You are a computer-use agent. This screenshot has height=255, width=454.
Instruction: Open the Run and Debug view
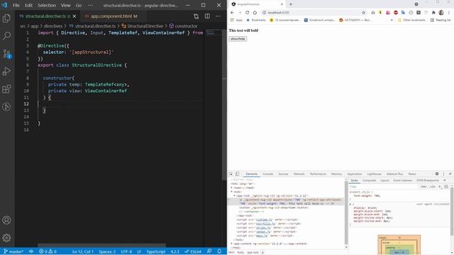(x=6, y=72)
